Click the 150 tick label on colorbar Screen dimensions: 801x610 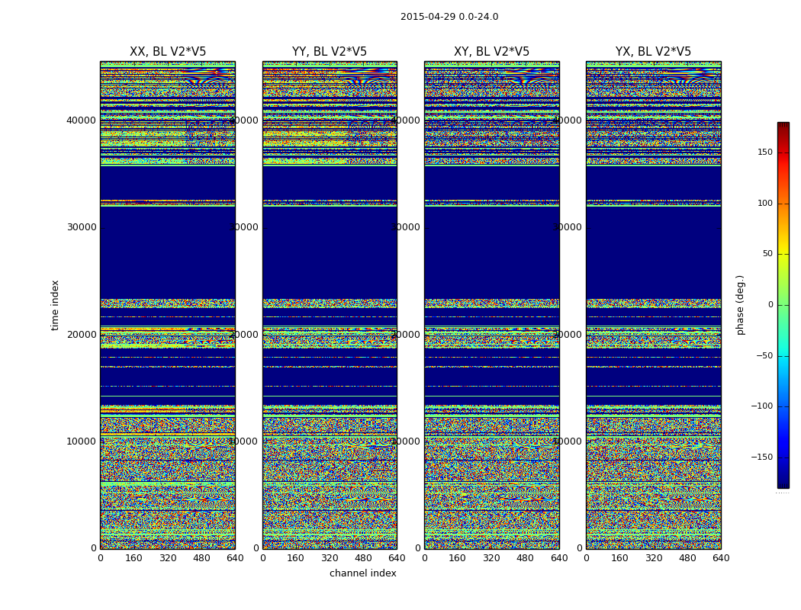click(765, 152)
